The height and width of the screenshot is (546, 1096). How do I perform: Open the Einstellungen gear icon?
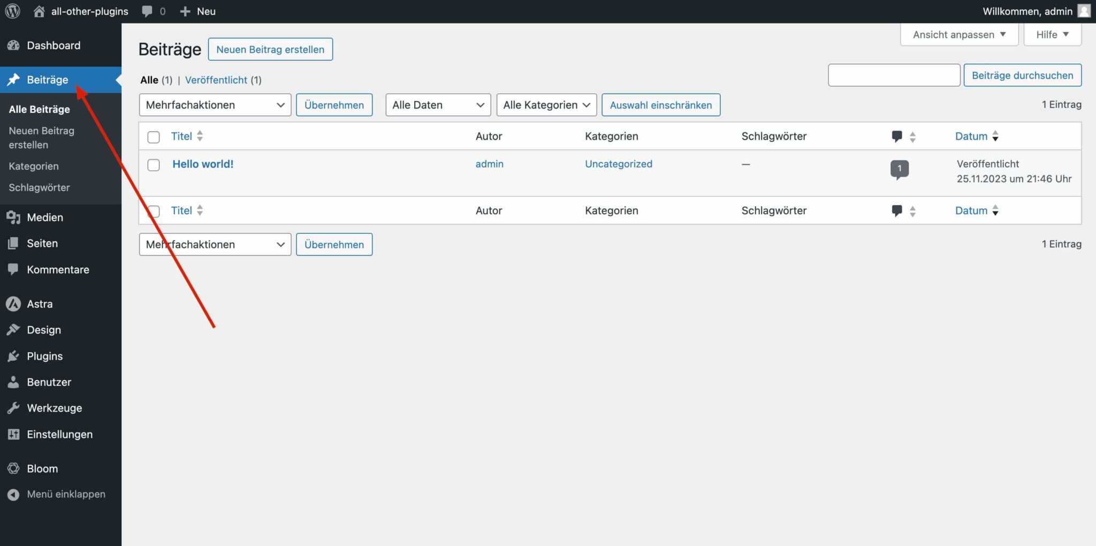pos(13,434)
